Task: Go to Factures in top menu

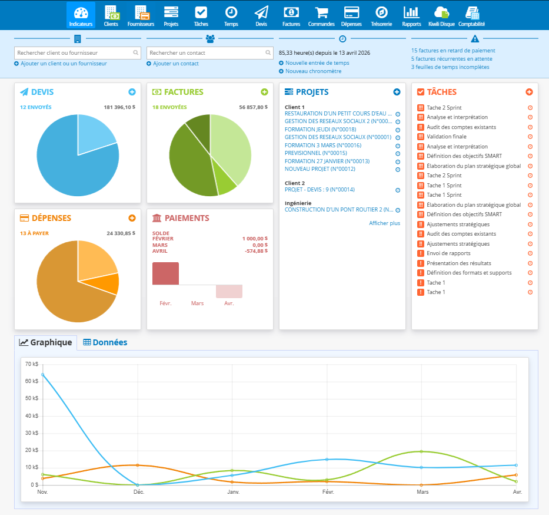Action: [x=291, y=16]
